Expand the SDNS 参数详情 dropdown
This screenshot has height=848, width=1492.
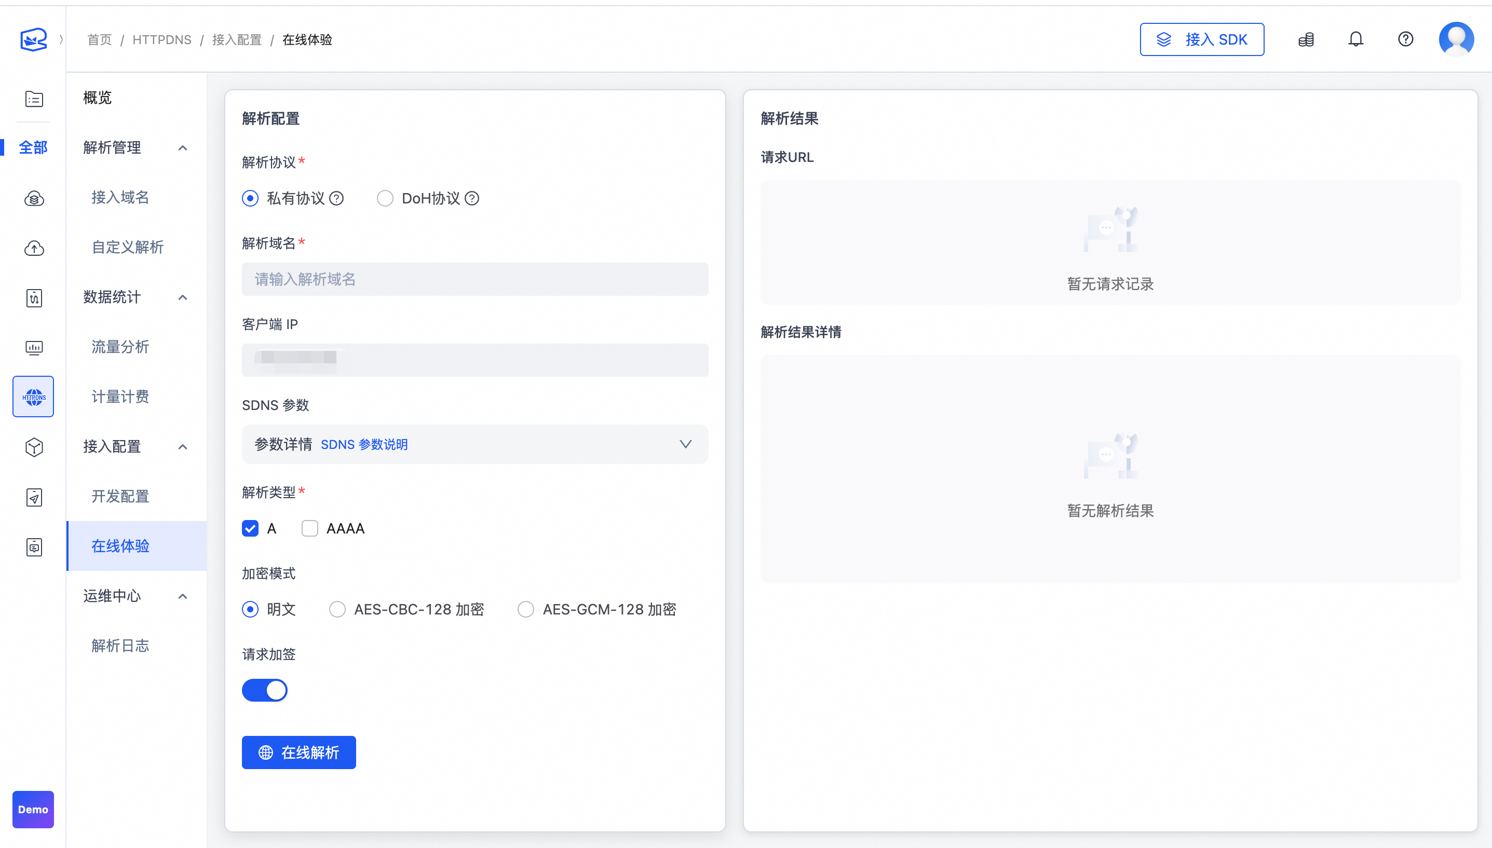coord(685,444)
